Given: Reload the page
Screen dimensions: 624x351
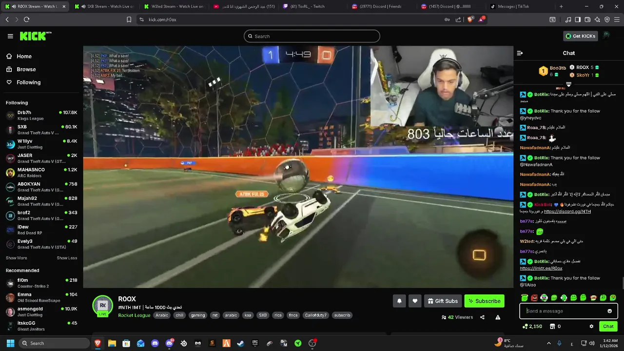Looking at the screenshot, I should (x=26, y=19).
